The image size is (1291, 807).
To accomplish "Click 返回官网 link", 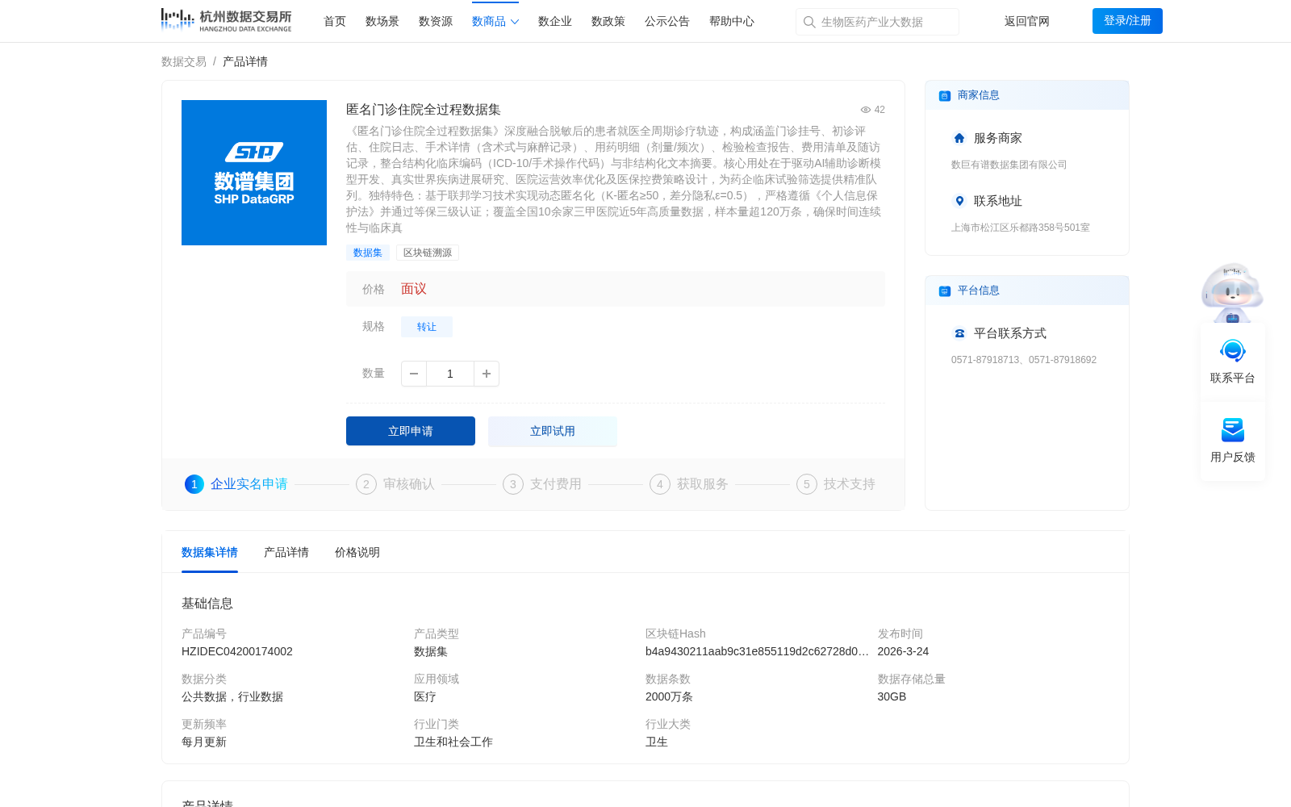I will (1027, 21).
